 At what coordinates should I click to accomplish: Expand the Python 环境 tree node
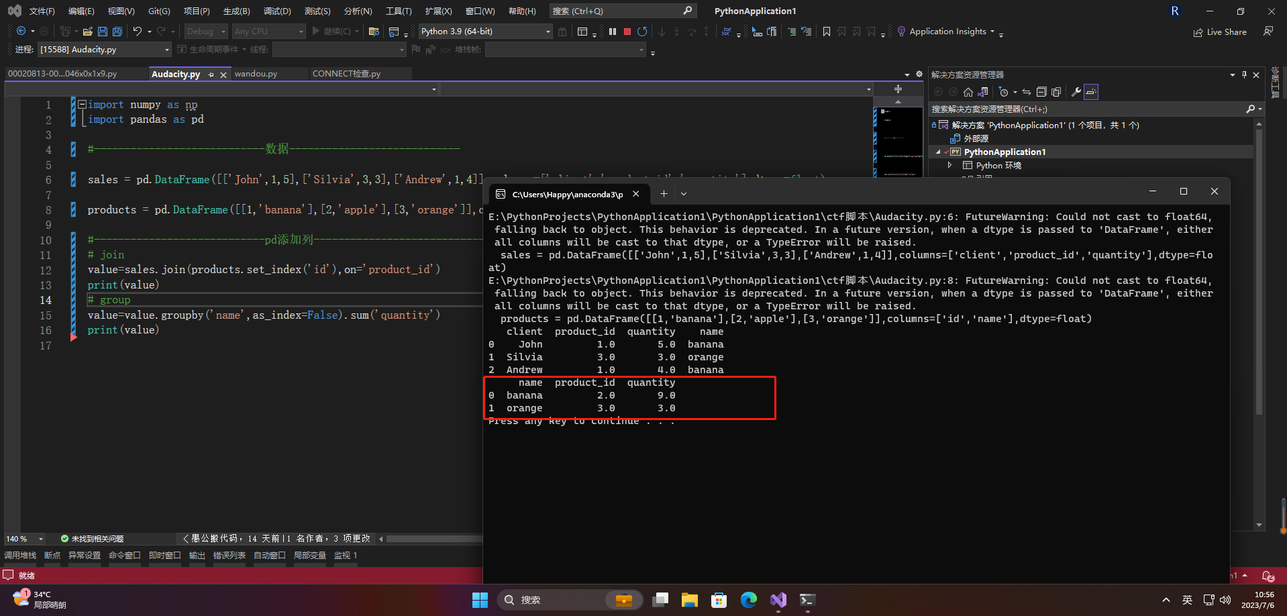(949, 165)
